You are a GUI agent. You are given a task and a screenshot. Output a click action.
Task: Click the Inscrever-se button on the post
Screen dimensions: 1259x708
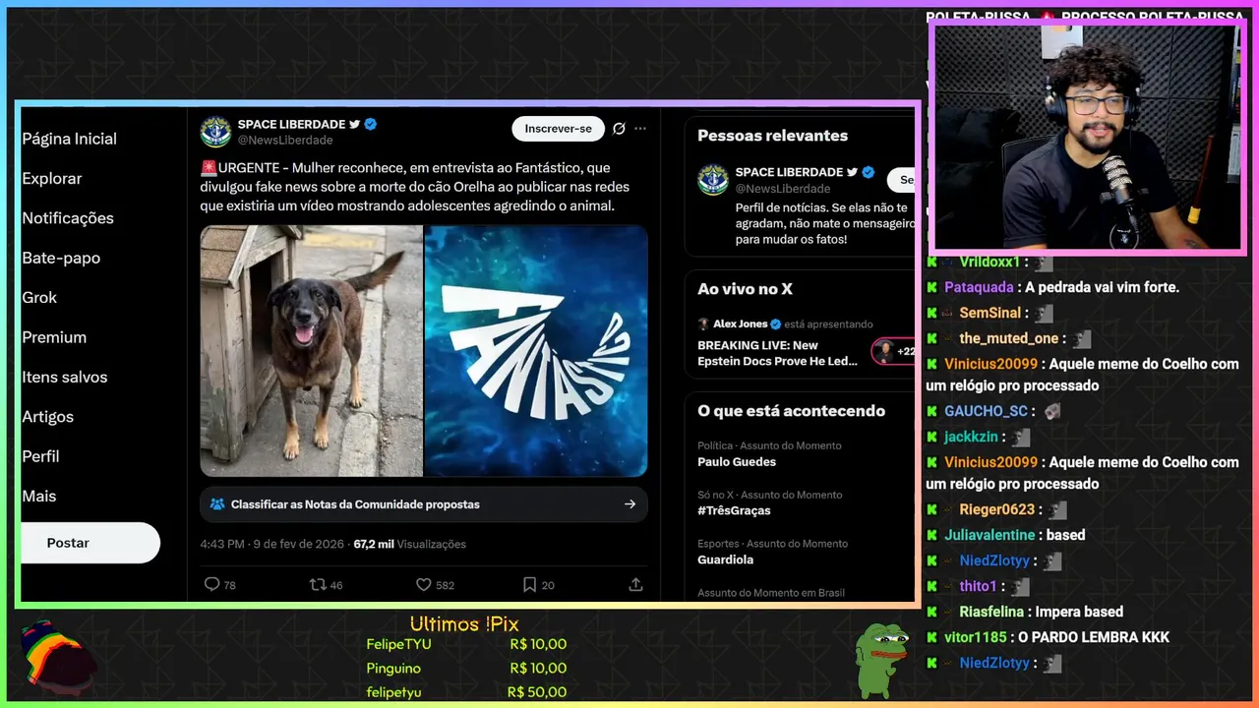click(x=558, y=129)
